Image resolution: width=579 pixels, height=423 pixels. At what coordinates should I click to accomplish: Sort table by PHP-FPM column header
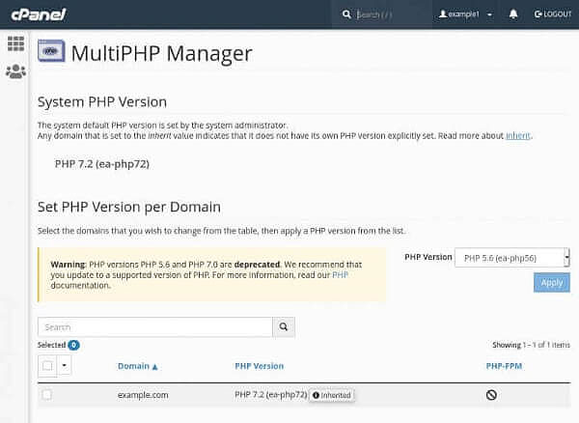point(504,366)
